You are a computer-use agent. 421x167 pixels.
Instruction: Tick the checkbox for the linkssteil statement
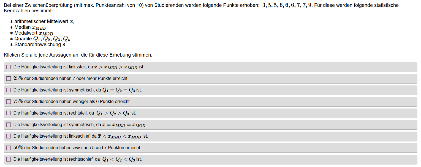click(x=9, y=67)
